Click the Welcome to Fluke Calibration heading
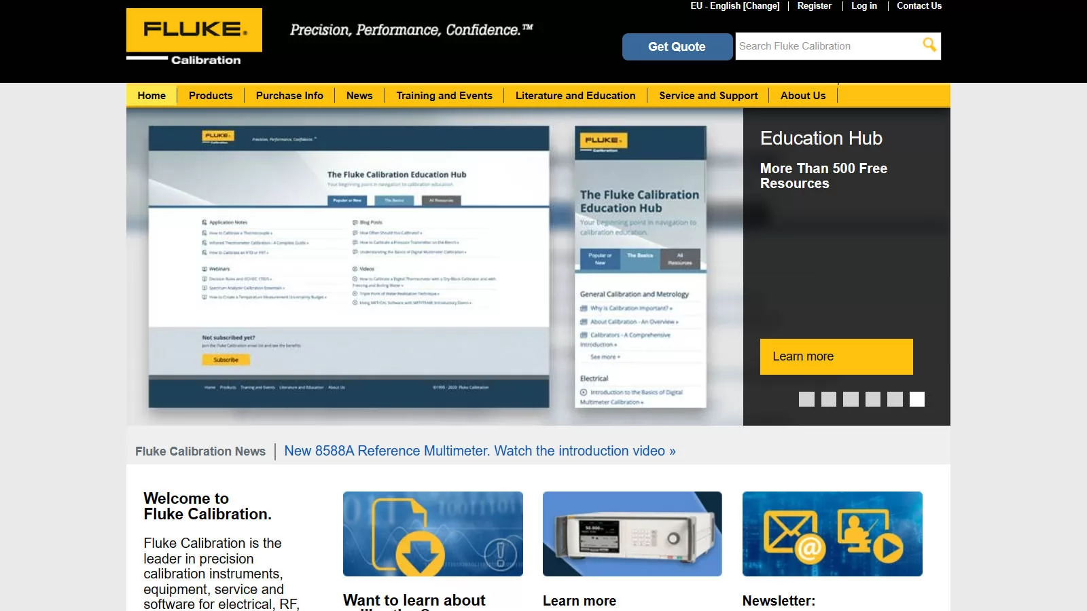 [207, 506]
